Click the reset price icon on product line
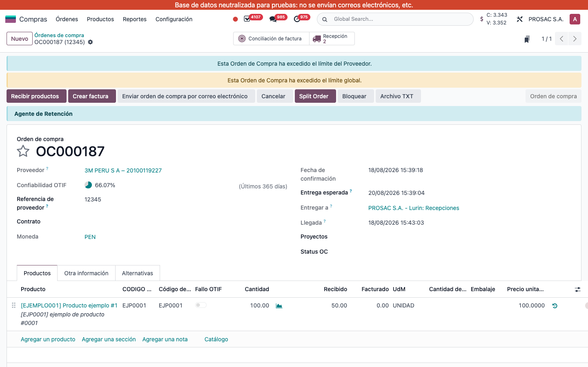The width and height of the screenshot is (588, 367). point(555,305)
